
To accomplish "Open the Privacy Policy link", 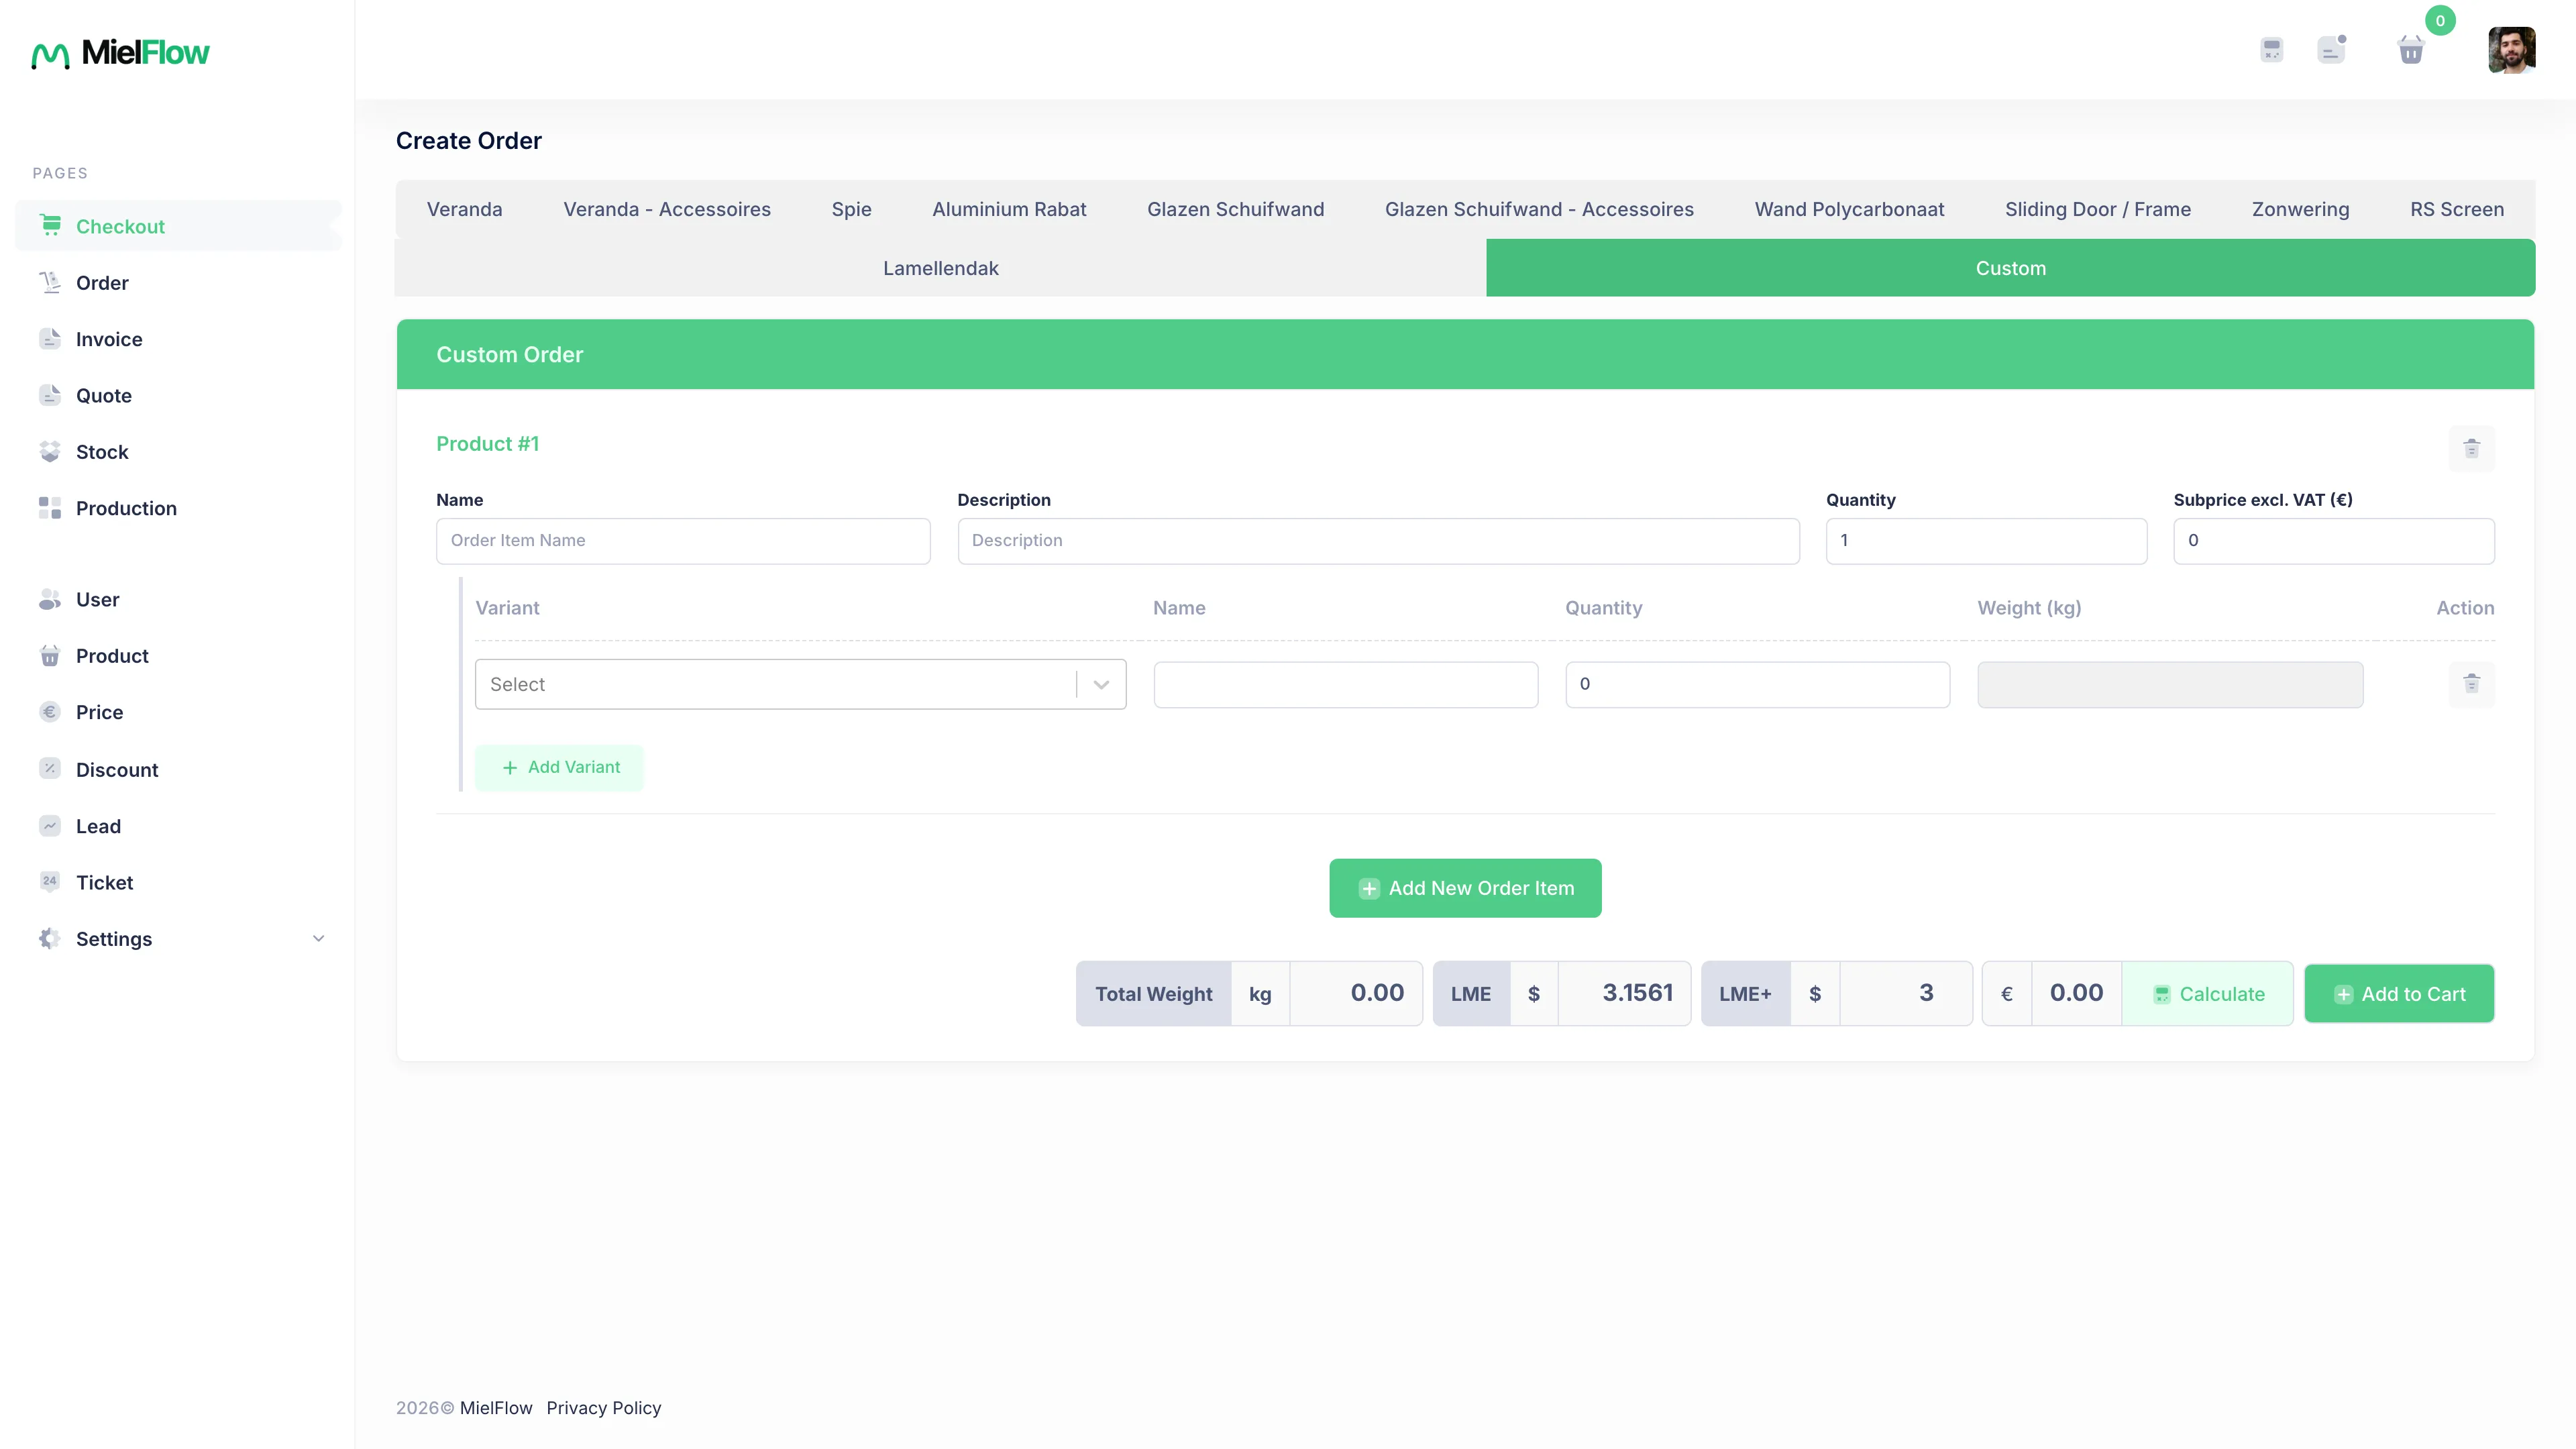I will 604,1408.
